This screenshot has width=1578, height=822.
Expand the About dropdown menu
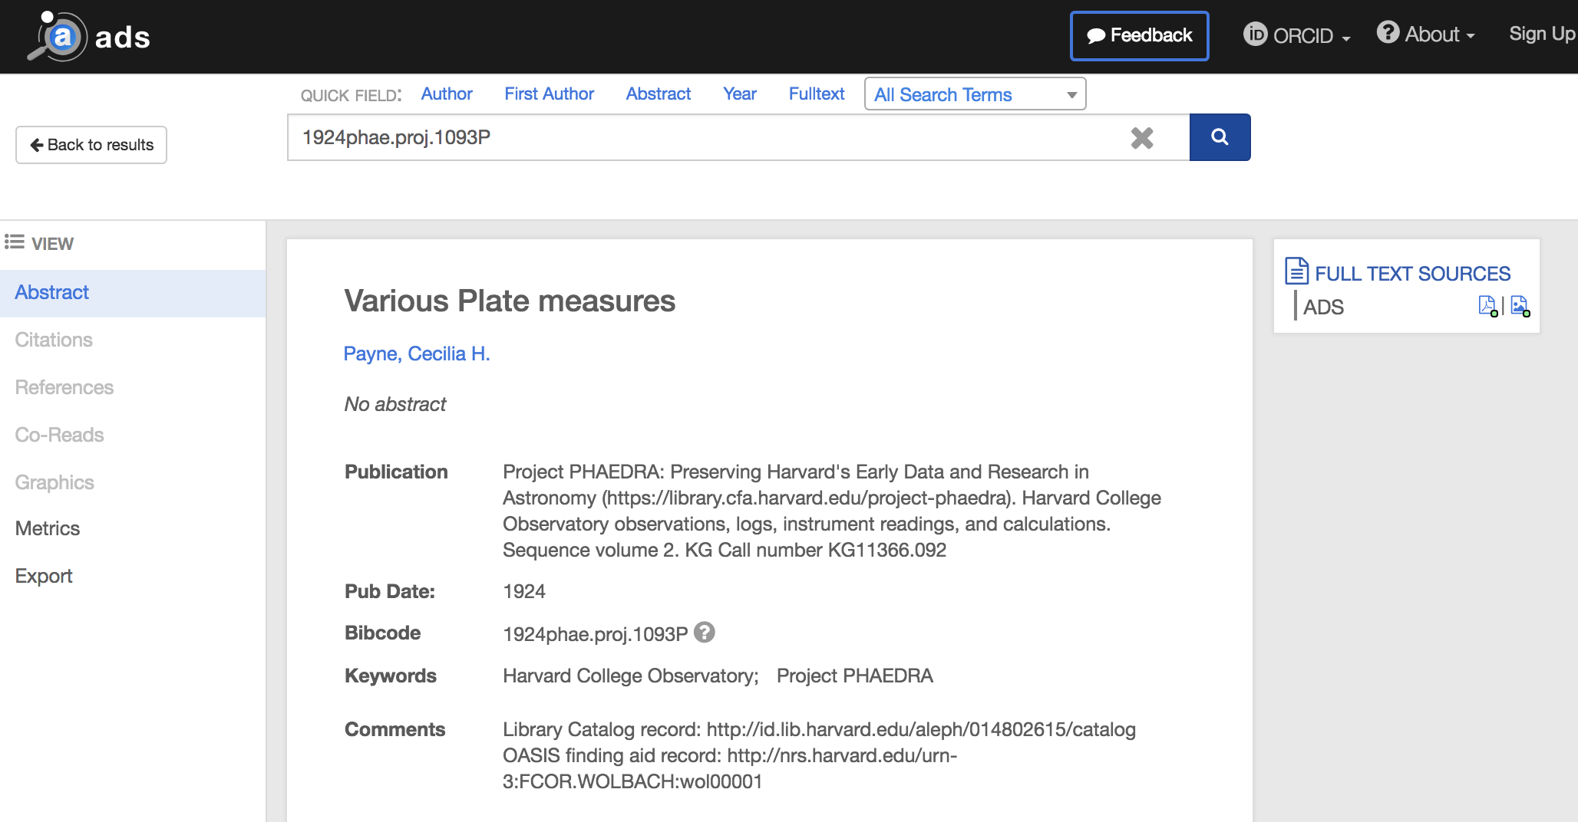pos(1426,35)
